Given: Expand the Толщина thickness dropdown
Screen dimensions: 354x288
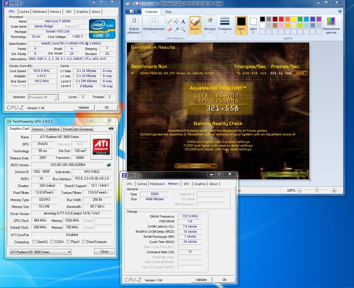Looking at the screenshot, I should pos(225,32).
